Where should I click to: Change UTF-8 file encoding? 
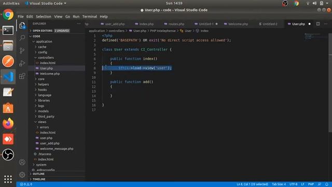click(293, 184)
